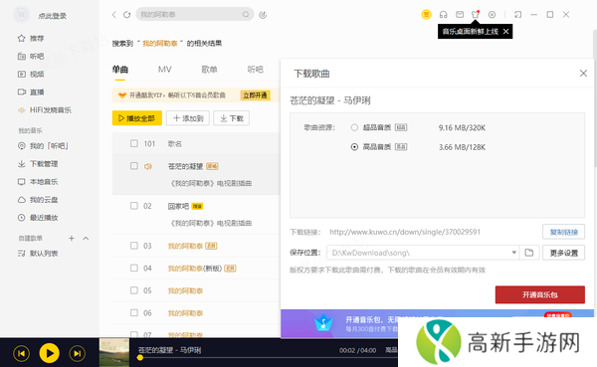The image size is (597, 367).
Task: Click the download link URL text
Action: pyautogui.click(x=405, y=232)
